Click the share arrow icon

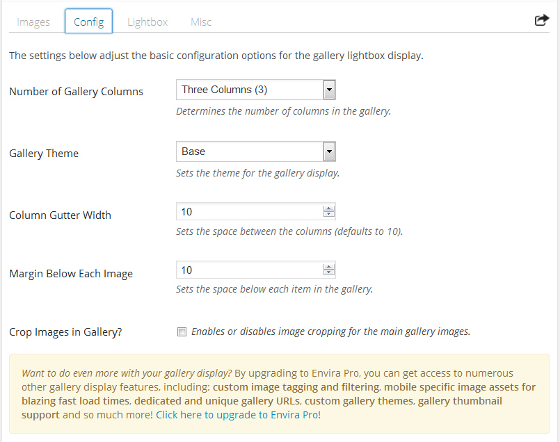click(x=541, y=21)
